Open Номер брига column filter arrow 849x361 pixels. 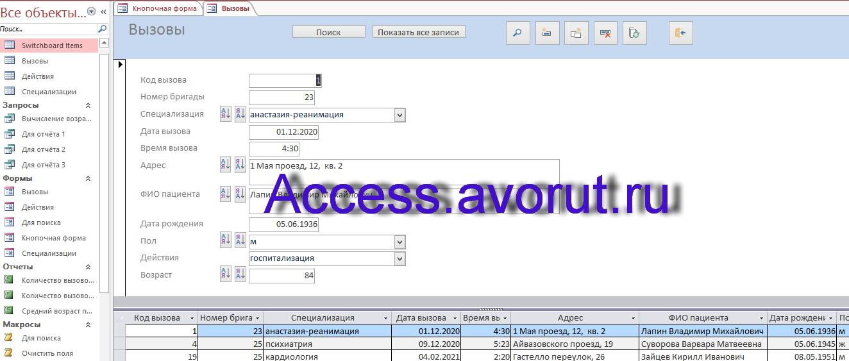point(258,318)
